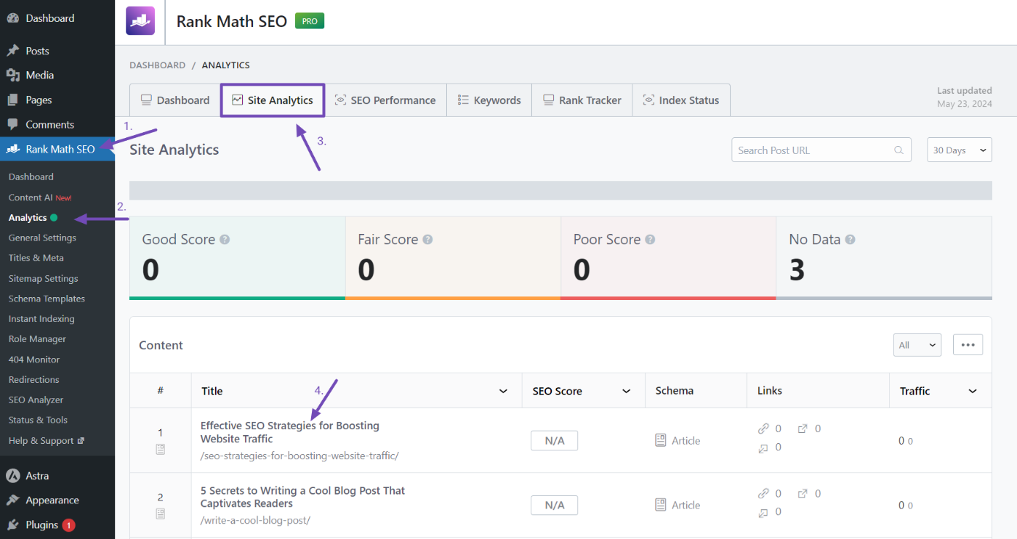This screenshot has width=1017, height=539.
Task: Open Analytics submenu item
Action: click(x=28, y=217)
